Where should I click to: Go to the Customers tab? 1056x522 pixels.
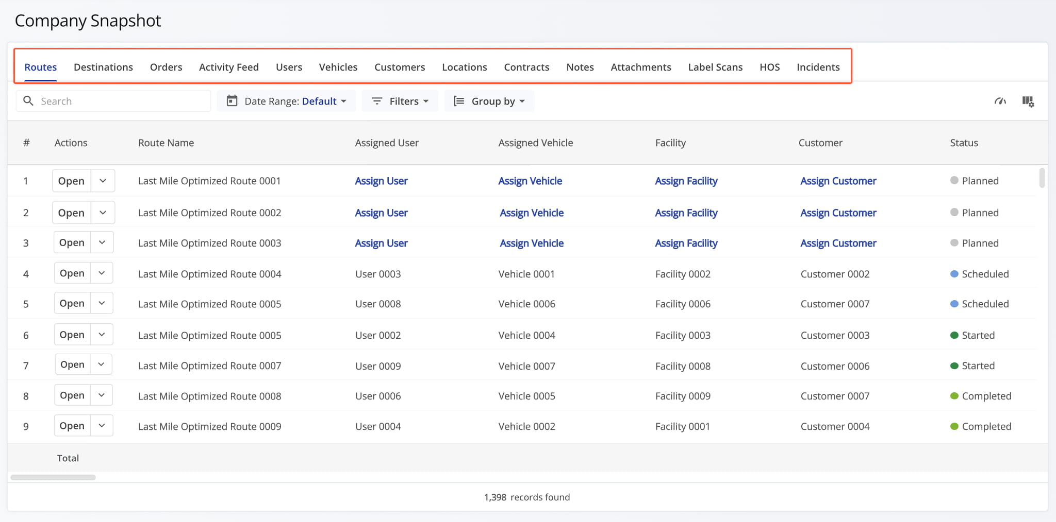(x=400, y=67)
